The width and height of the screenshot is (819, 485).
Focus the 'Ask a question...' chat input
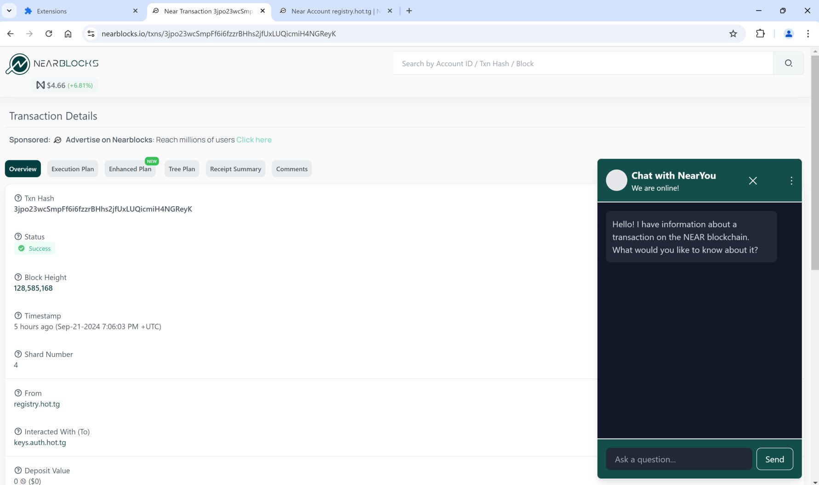(x=679, y=459)
